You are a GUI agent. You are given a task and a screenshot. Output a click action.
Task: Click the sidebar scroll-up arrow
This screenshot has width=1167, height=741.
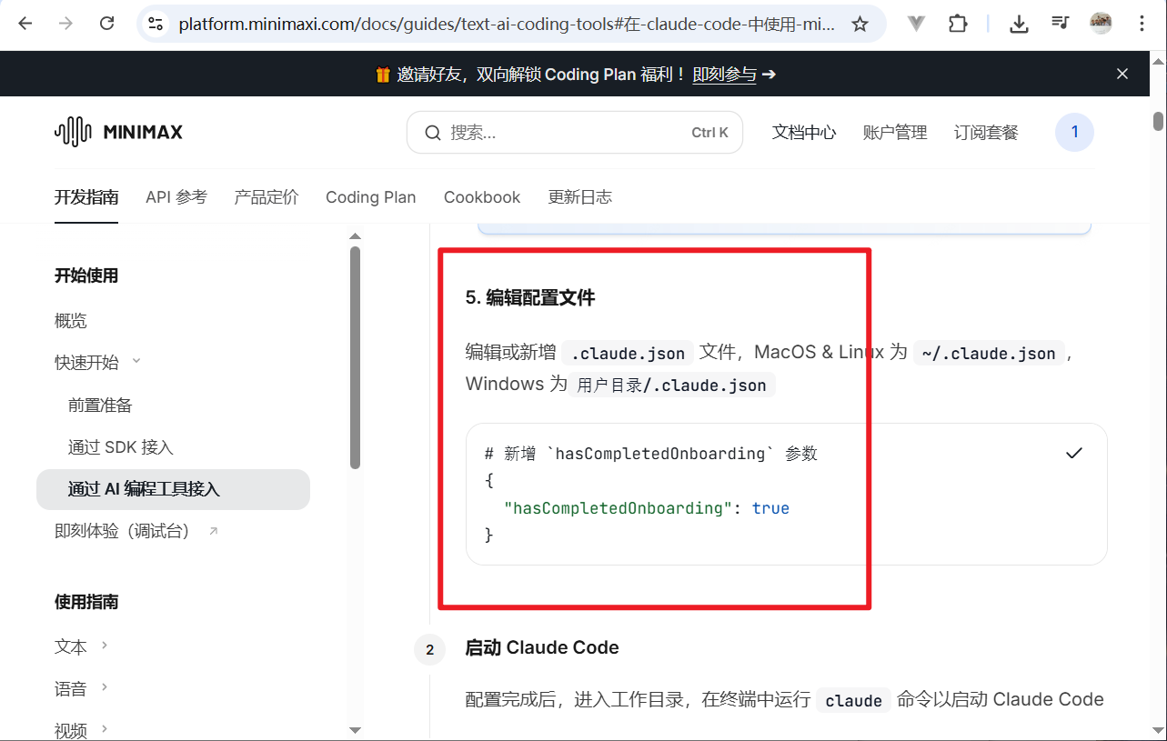(x=355, y=236)
